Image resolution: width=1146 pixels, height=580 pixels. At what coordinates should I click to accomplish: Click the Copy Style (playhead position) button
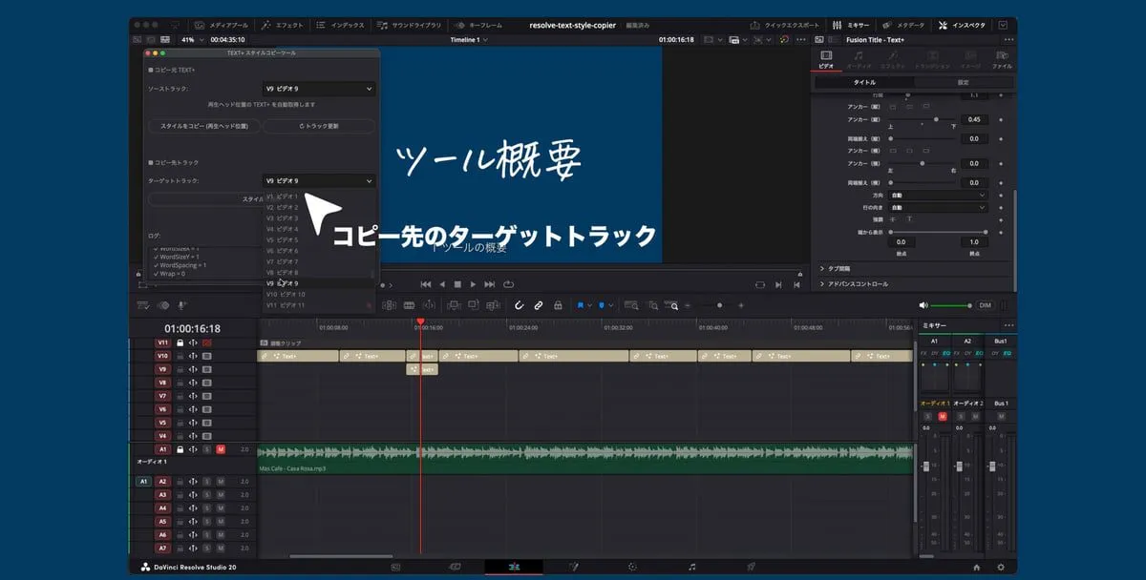(x=204, y=126)
